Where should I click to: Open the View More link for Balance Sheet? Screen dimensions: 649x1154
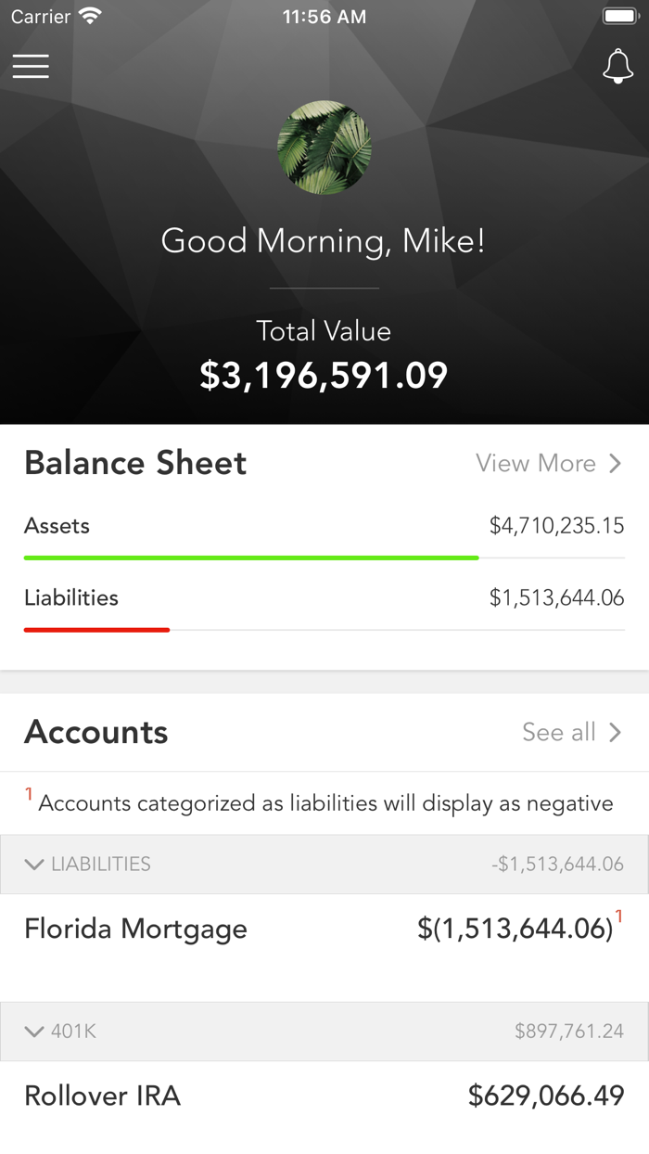535,463
